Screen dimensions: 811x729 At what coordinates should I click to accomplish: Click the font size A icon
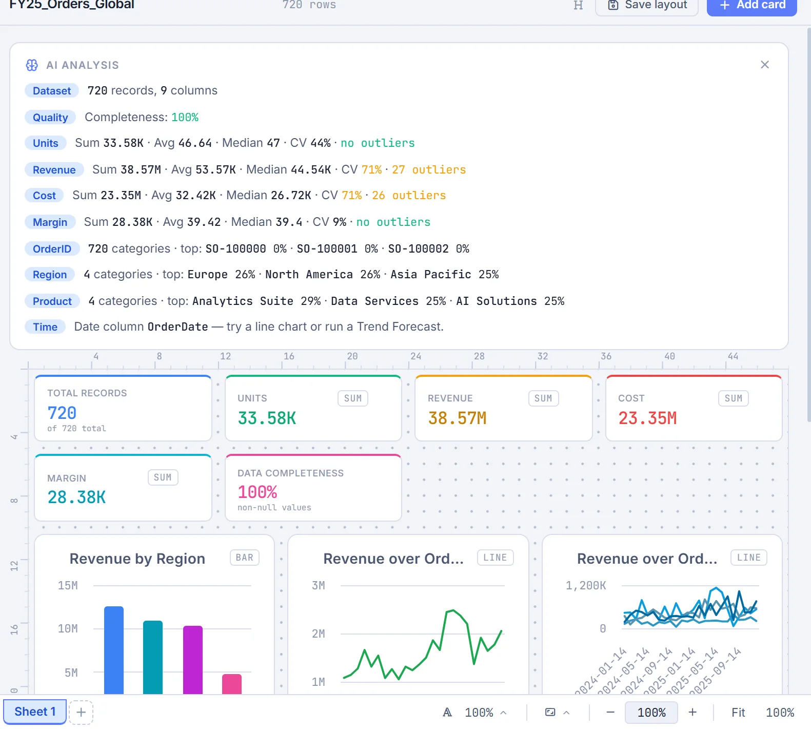coord(447,712)
